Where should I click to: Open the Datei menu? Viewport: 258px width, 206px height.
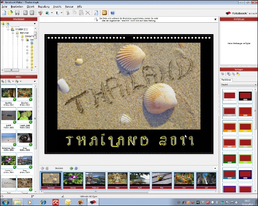[4, 7]
